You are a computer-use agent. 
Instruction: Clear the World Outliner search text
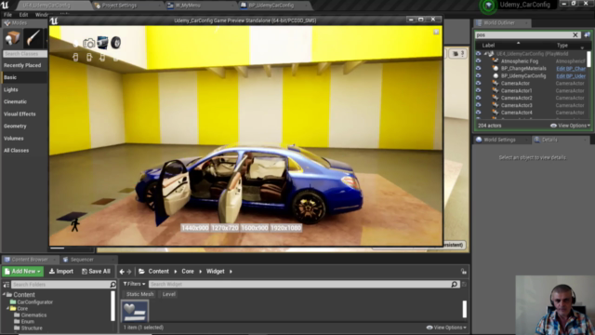[x=575, y=35]
